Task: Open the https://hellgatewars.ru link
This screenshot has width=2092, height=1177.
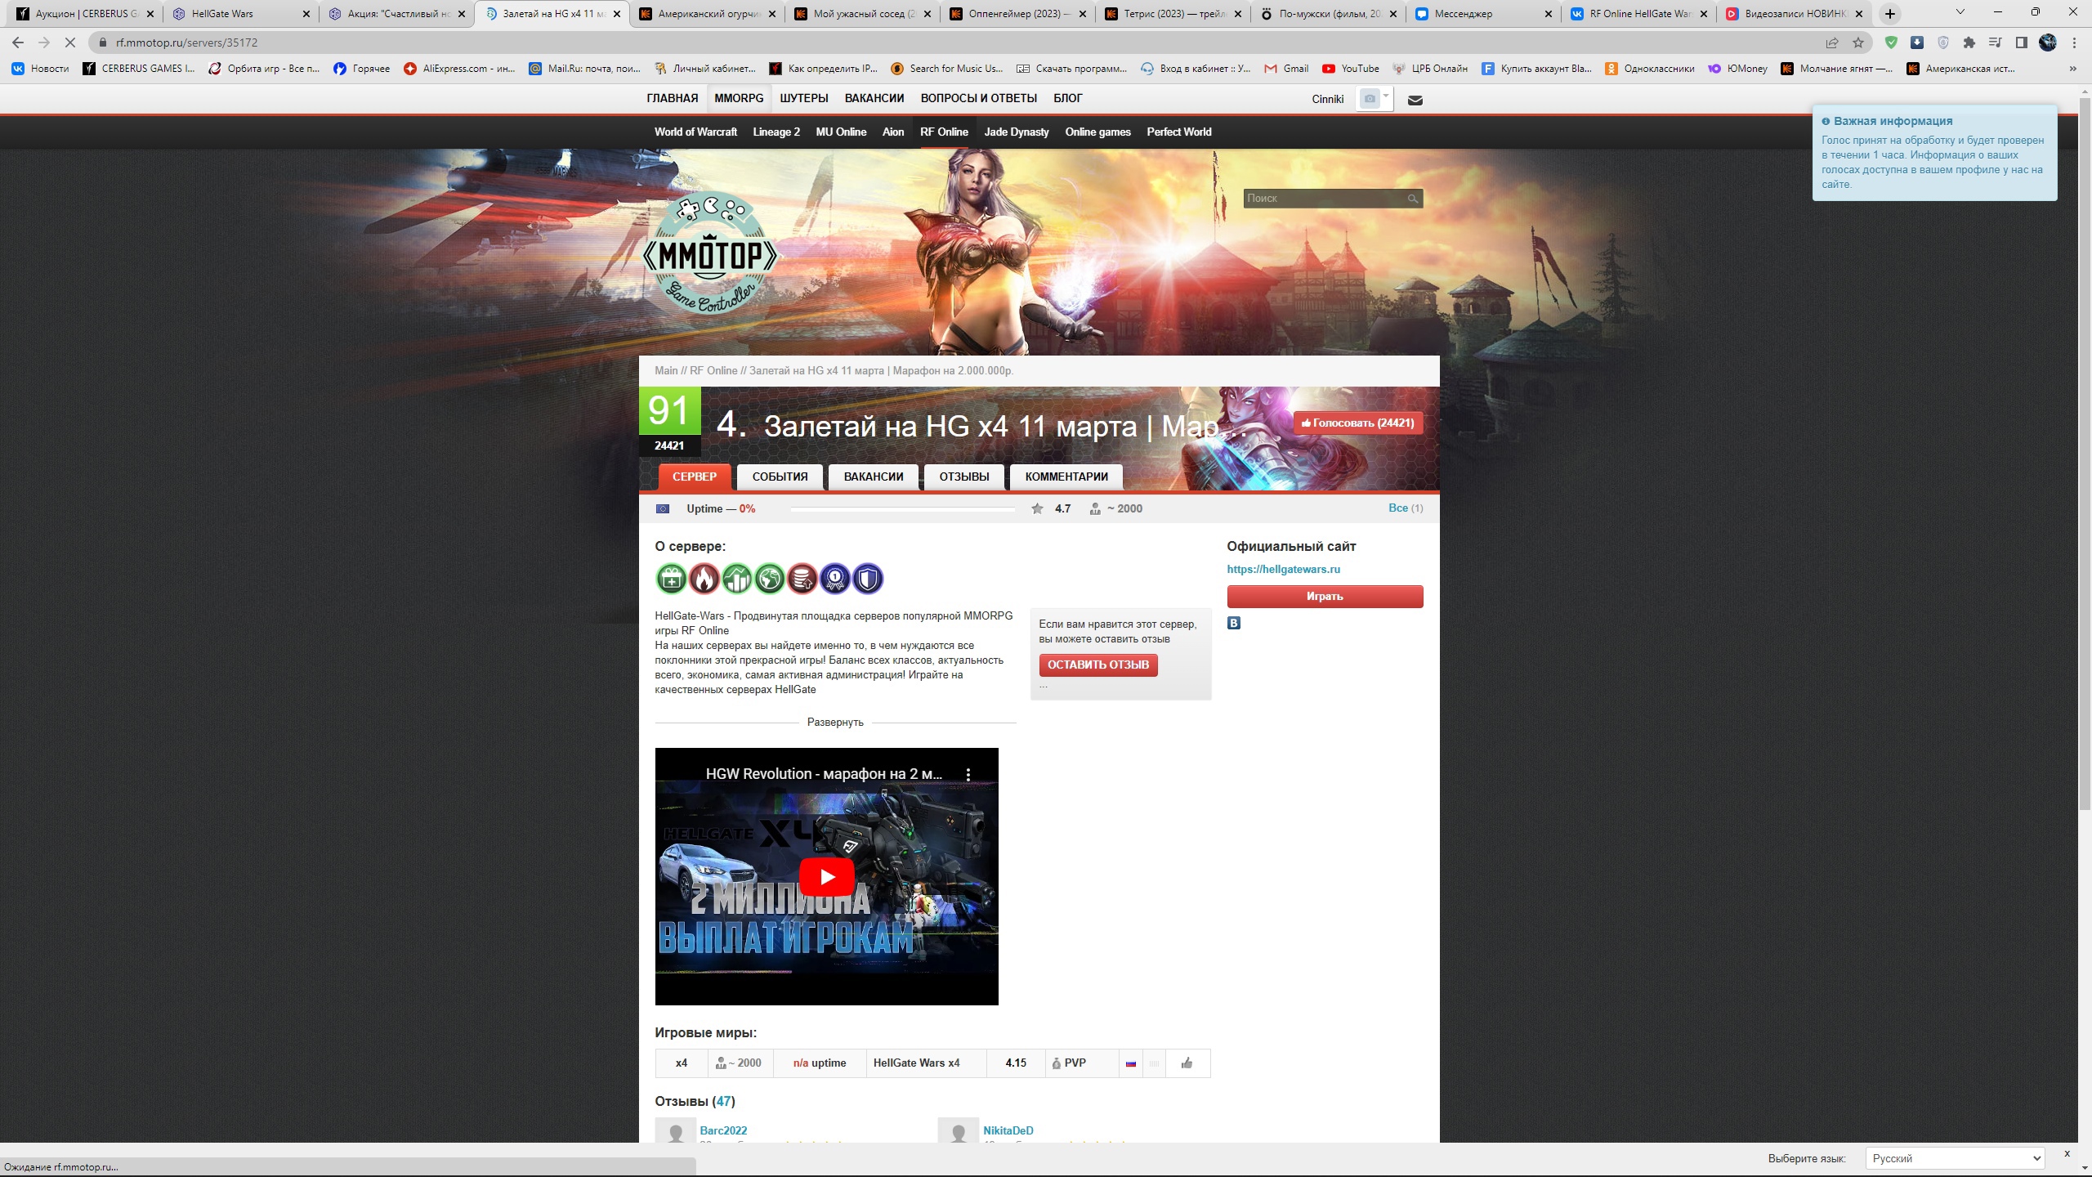Action: coord(1283,569)
